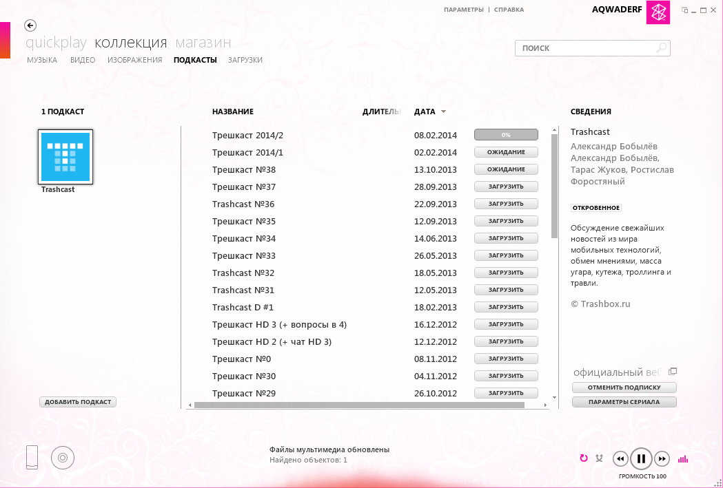Click the search magnifier icon

tap(662, 47)
